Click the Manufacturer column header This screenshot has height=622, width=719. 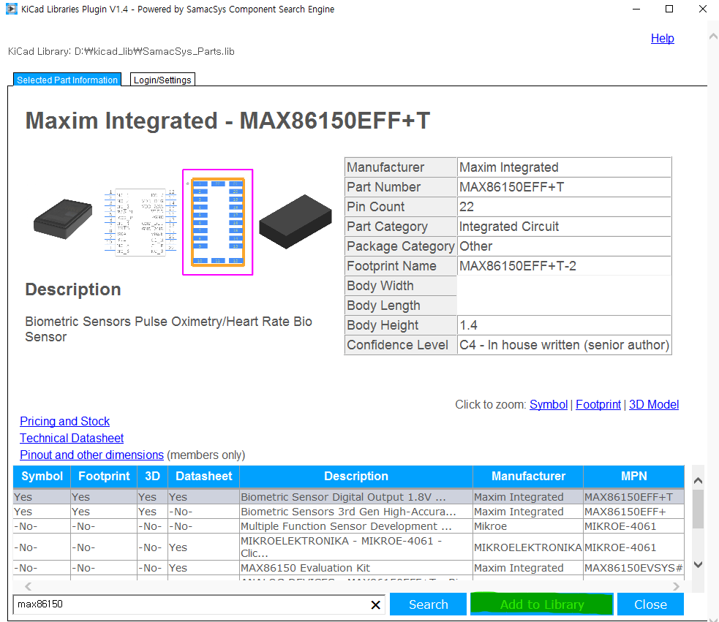click(x=528, y=477)
